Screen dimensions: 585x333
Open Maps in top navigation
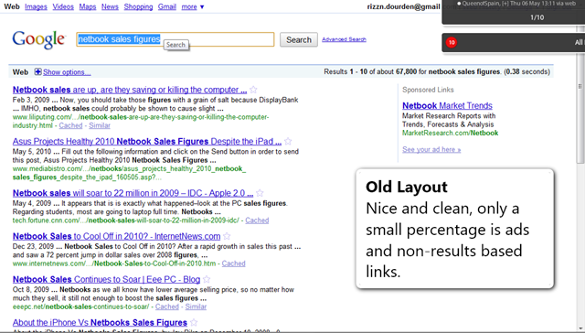[88, 6]
